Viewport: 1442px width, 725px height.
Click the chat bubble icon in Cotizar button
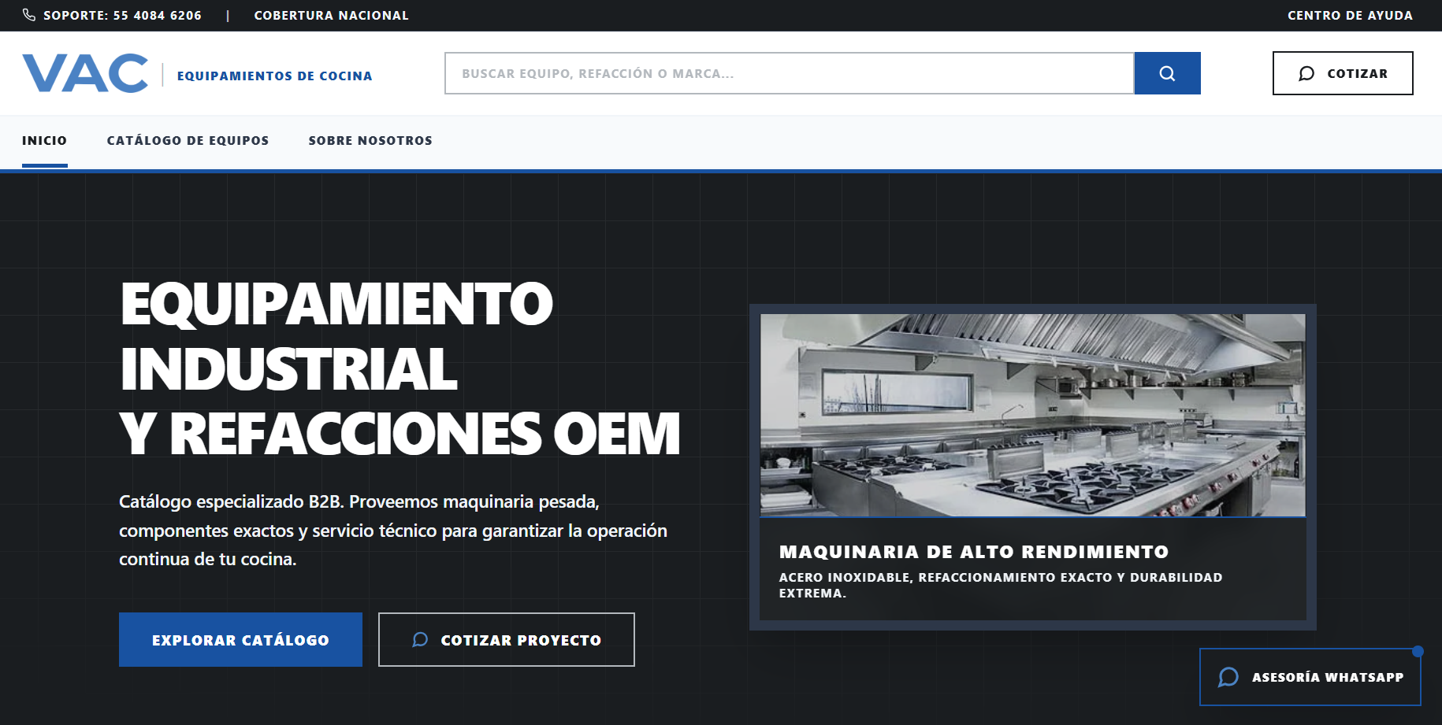(1306, 73)
